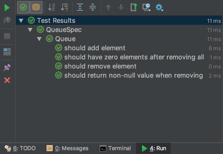Sort tests by duration
The width and height of the screenshot is (223, 154).
point(65,7)
